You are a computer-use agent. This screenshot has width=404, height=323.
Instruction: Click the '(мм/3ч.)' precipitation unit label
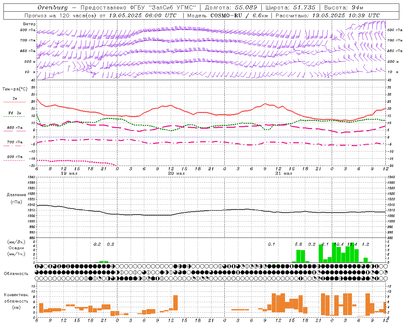point(16,242)
